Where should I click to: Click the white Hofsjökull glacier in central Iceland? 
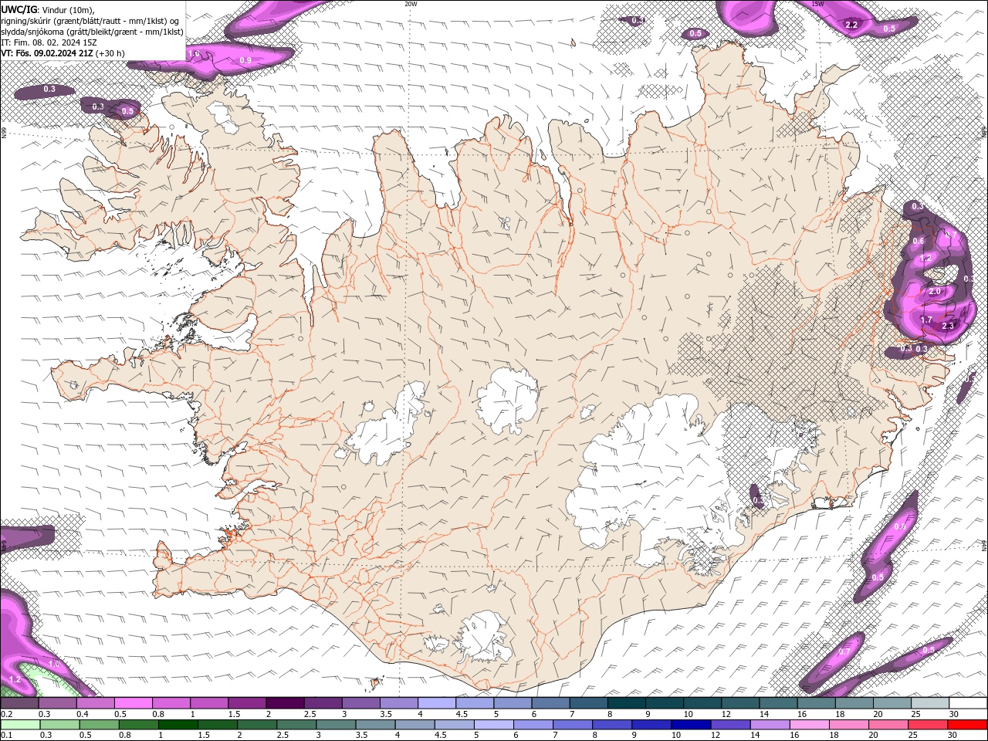point(507,401)
